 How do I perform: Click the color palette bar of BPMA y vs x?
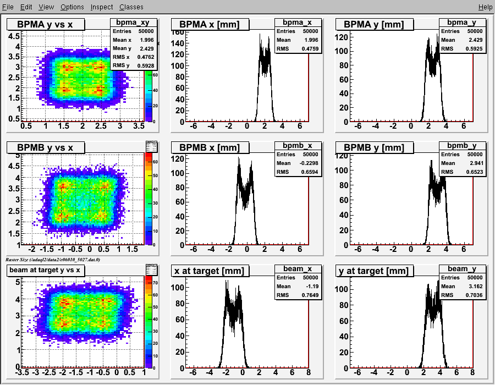[148, 96]
